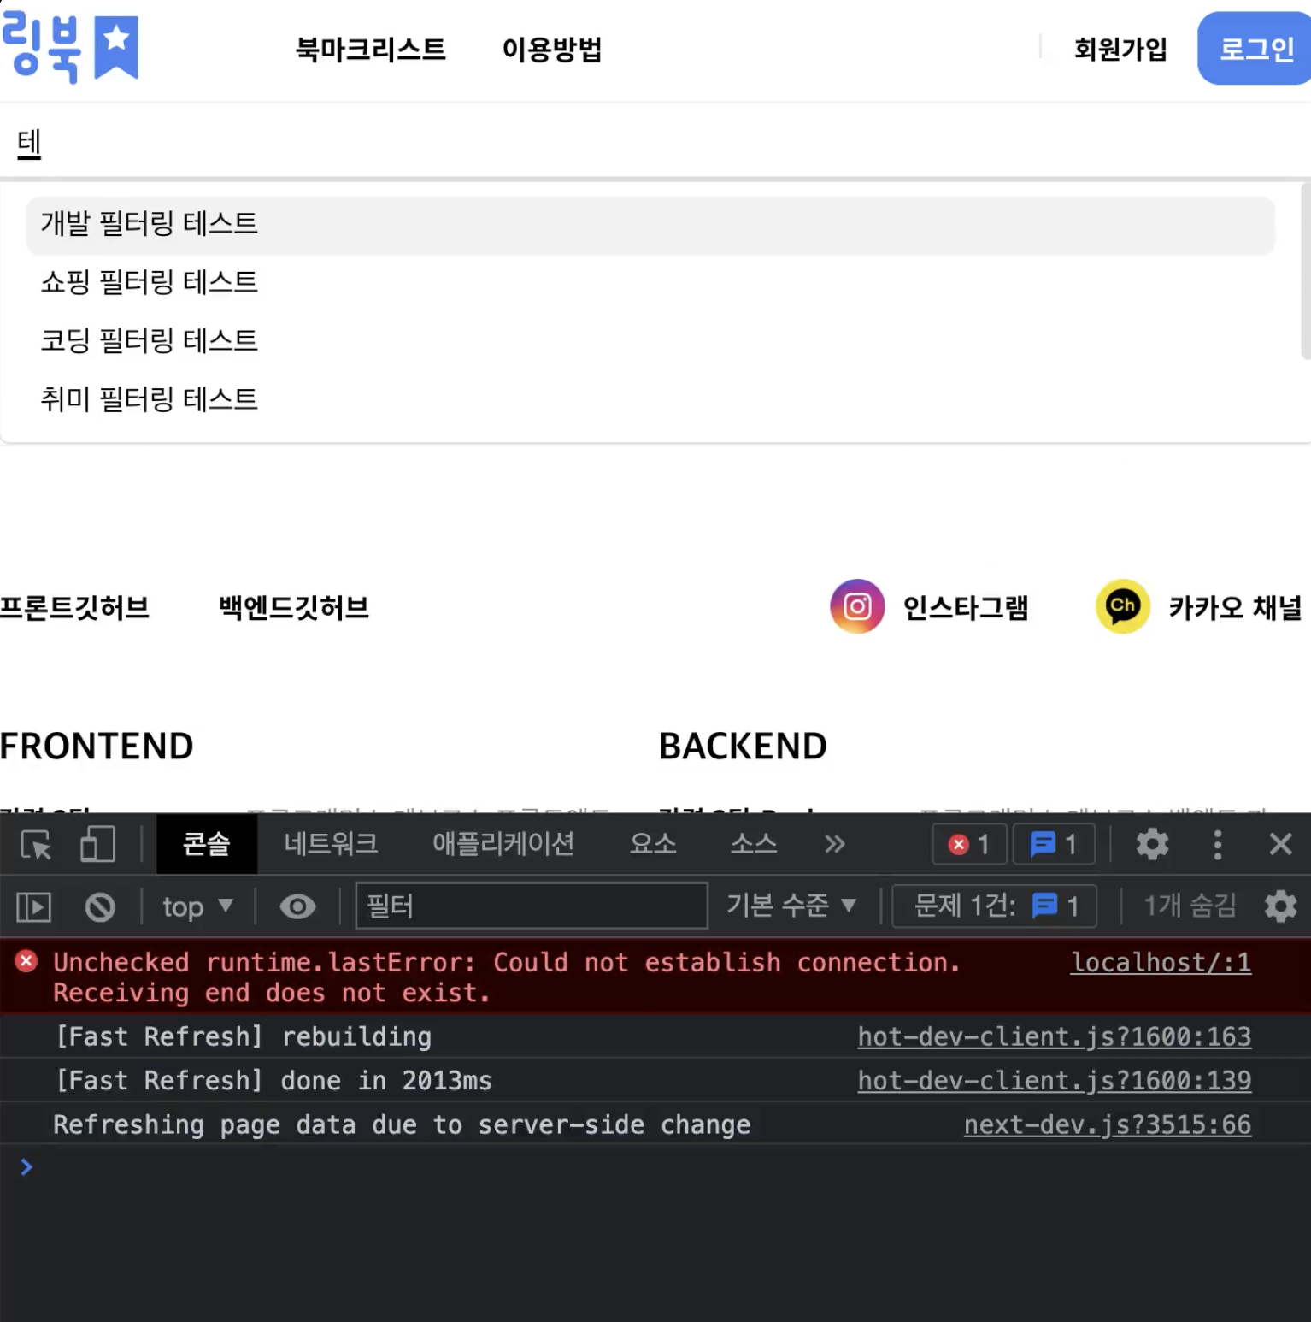Click the Linkbook logo in the header
The height and width of the screenshot is (1322, 1311).
click(70, 49)
